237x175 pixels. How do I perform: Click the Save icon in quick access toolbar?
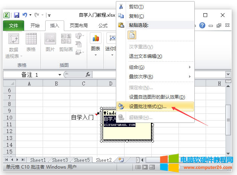(x=17, y=15)
